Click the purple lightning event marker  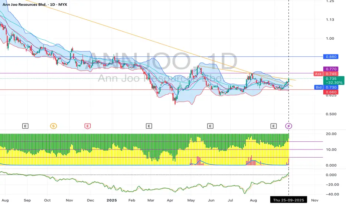point(288,126)
